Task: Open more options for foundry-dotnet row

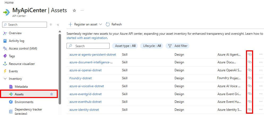Action: pyautogui.click(x=261, y=78)
